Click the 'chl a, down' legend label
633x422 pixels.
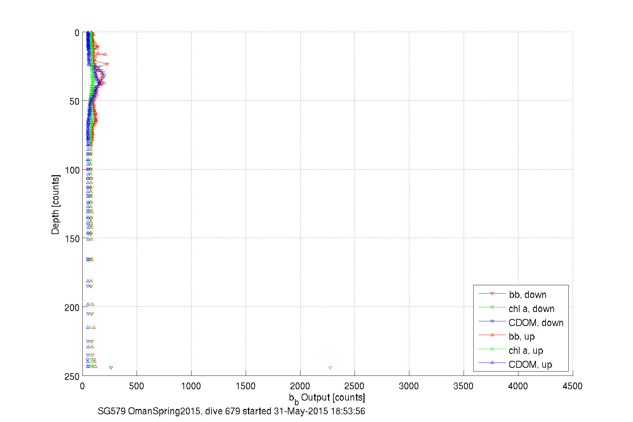[532, 309]
